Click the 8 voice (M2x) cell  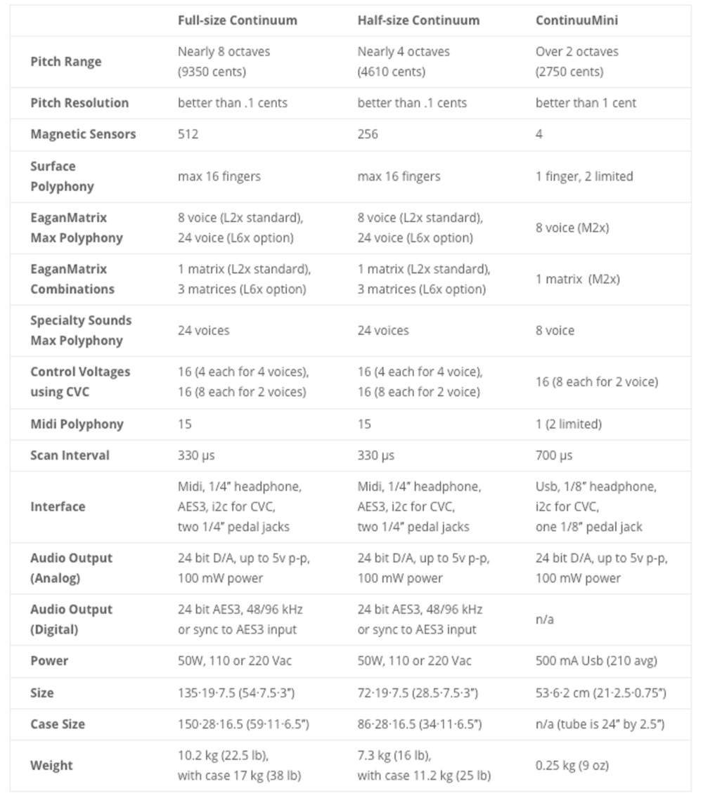click(572, 228)
